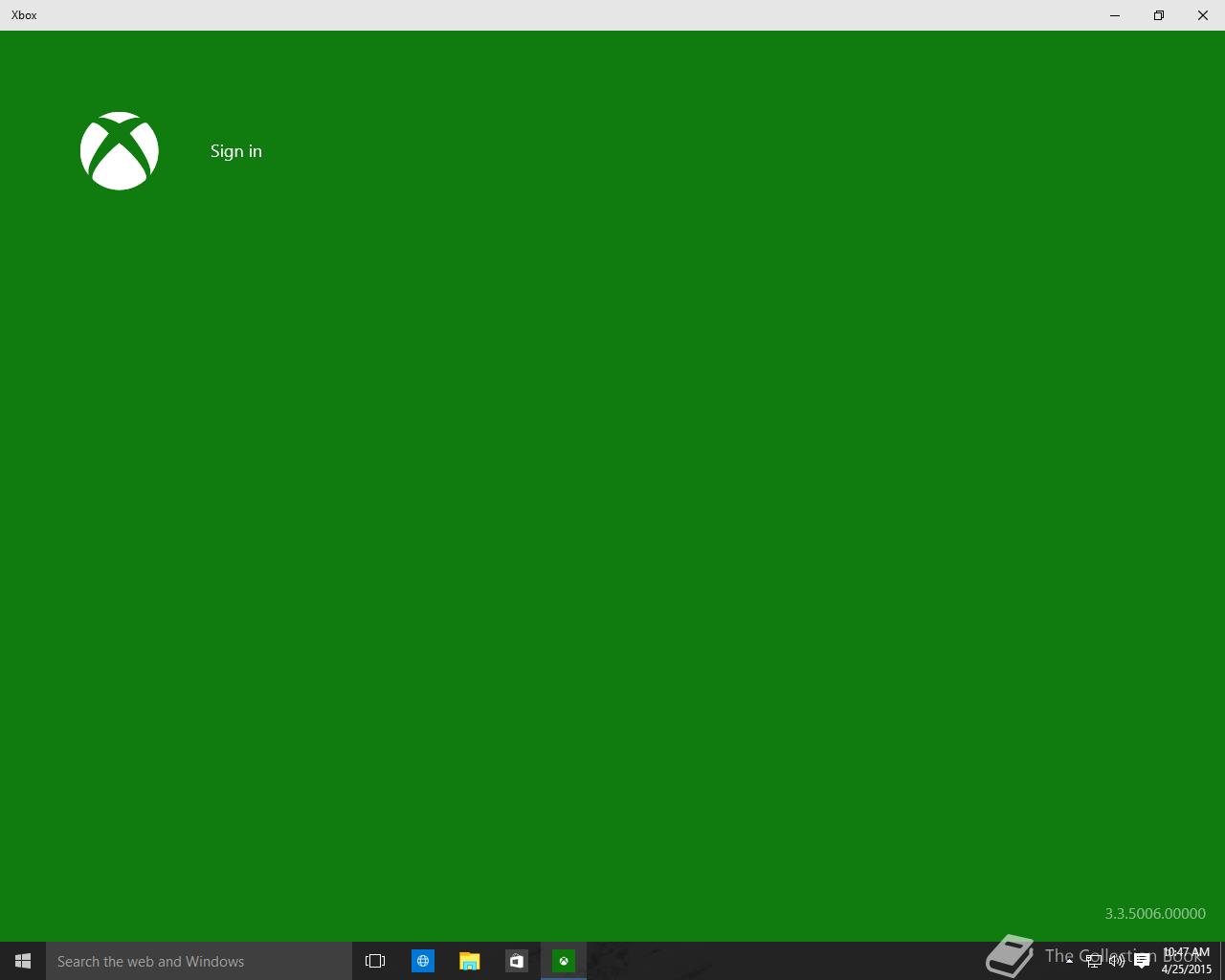Open the clock showing 4/25/2015

coord(1186,961)
